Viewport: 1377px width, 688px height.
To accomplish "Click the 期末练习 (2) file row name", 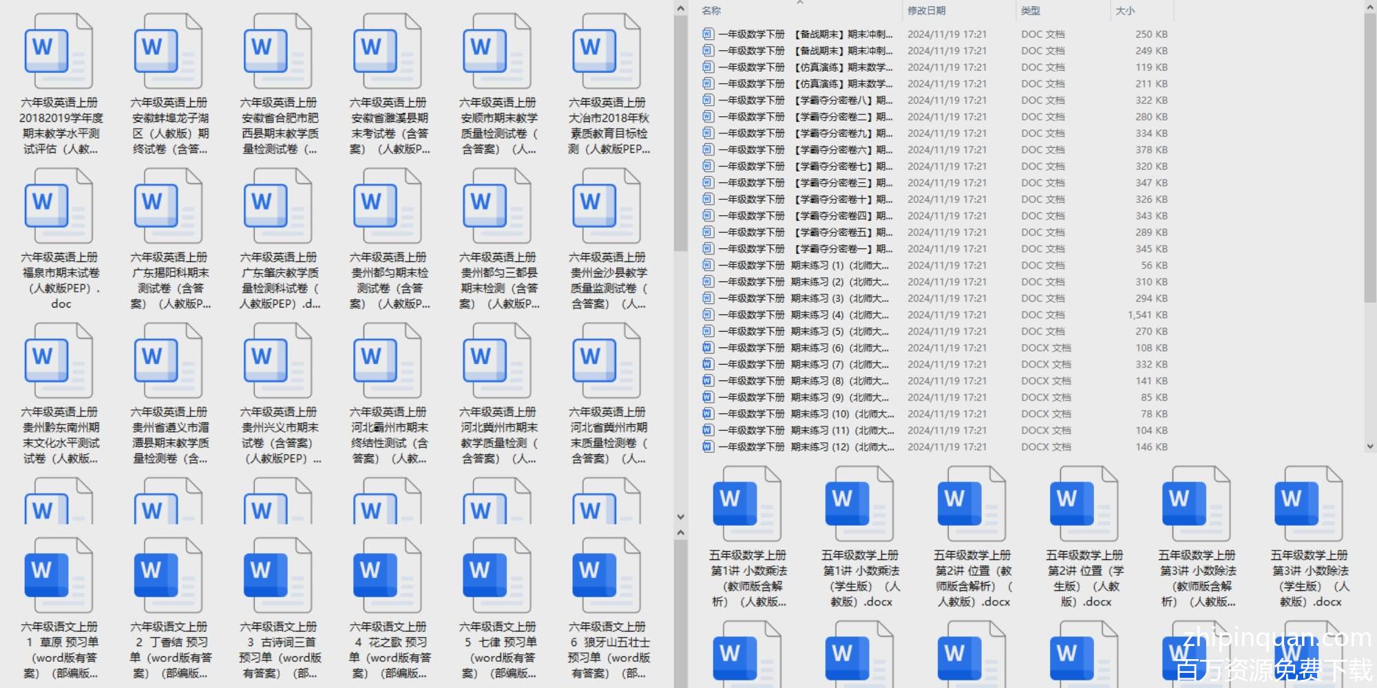I will (x=803, y=281).
